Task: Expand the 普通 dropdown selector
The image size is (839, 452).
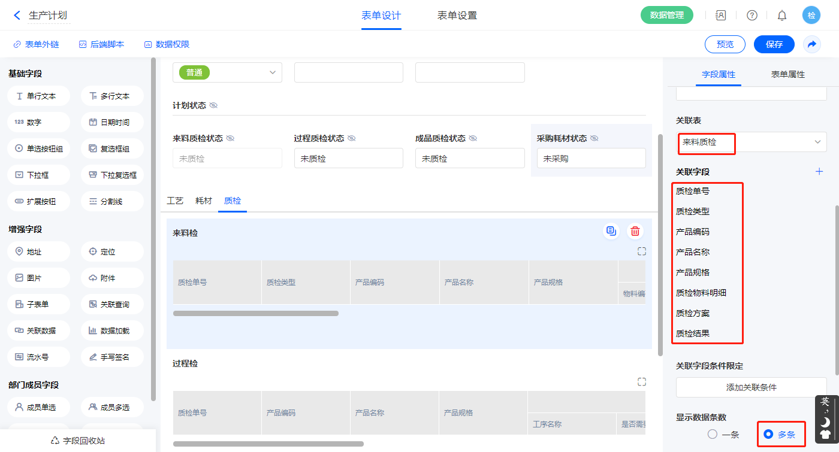Action: 227,72
